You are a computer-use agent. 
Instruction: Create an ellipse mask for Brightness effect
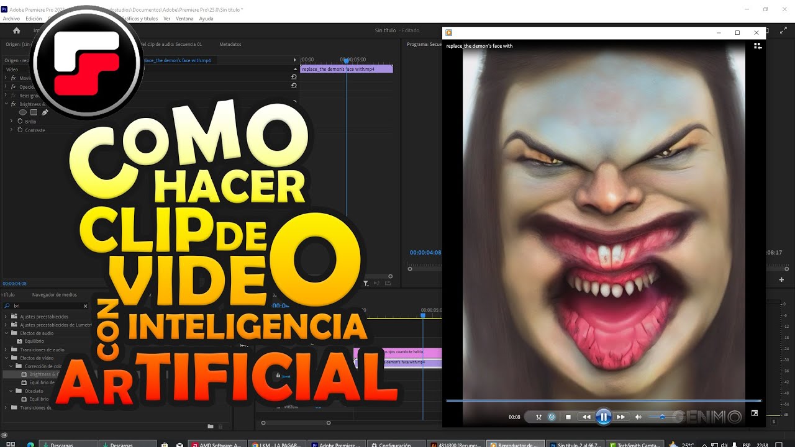click(x=23, y=112)
